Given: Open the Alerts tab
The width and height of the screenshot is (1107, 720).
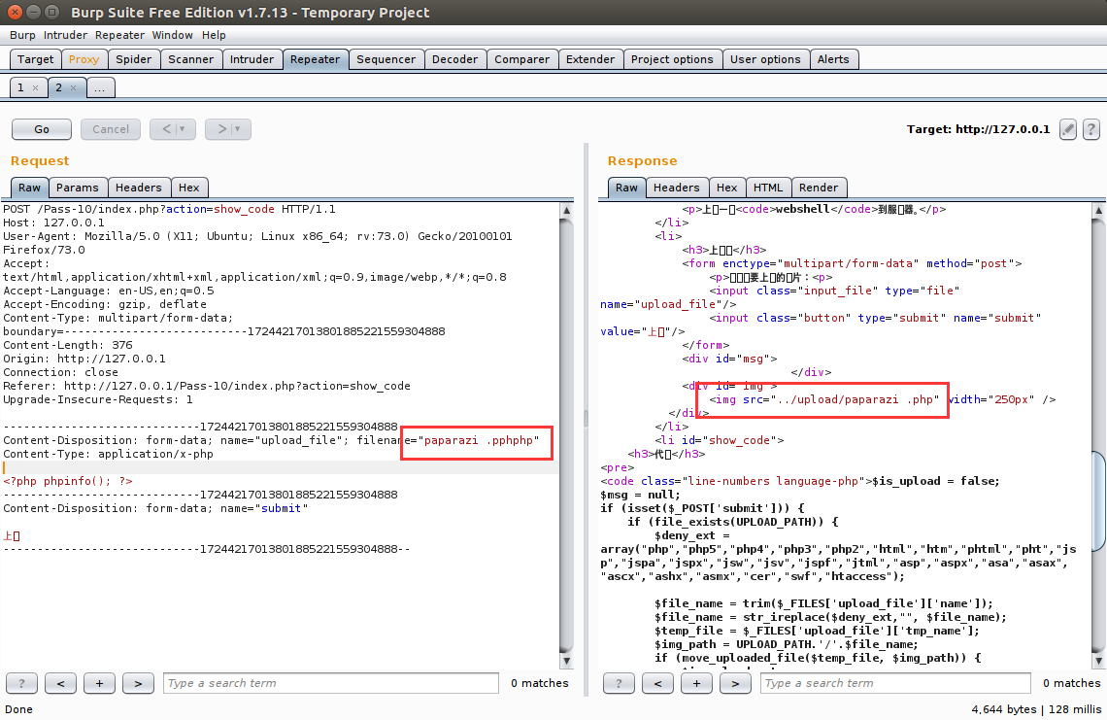Looking at the screenshot, I should (833, 59).
